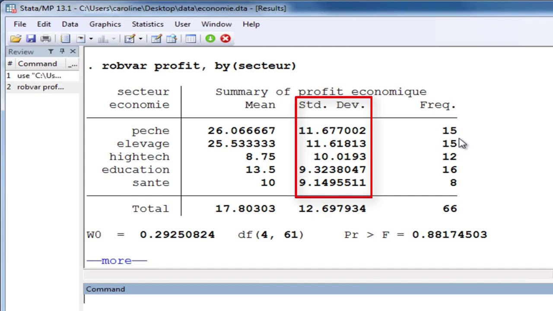Click the Total frequency value 66
Image resolution: width=553 pixels, height=311 pixels.
pos(450,209)
